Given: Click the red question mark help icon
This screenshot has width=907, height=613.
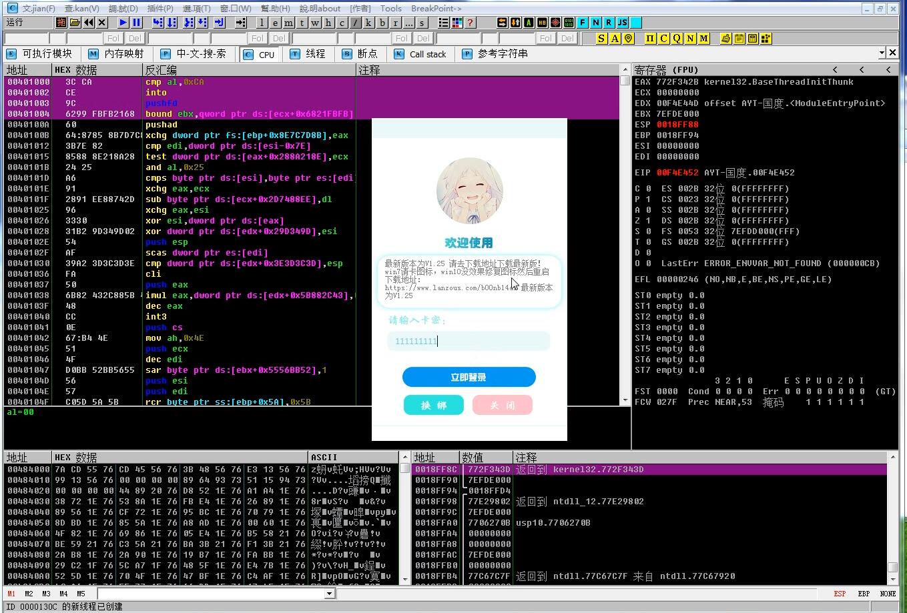Looking at the screenshot, I should point(470,22).
